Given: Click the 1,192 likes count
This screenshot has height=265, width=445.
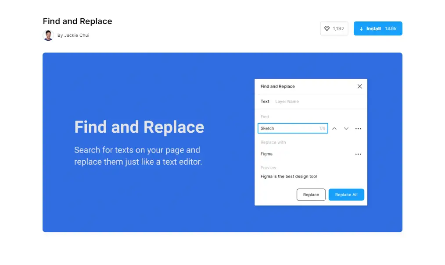Looking at the screenshot, I should (338, 28).
